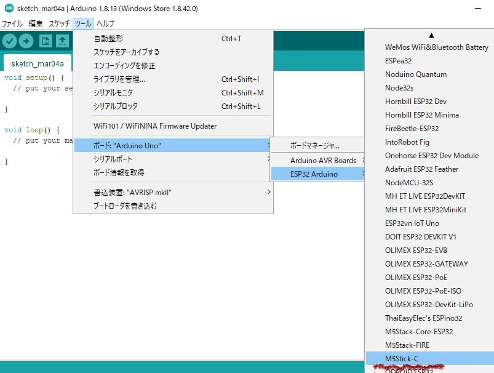Select the M5Stick-C board
Viewport: 494px width, 373px height.
(430, 359)
